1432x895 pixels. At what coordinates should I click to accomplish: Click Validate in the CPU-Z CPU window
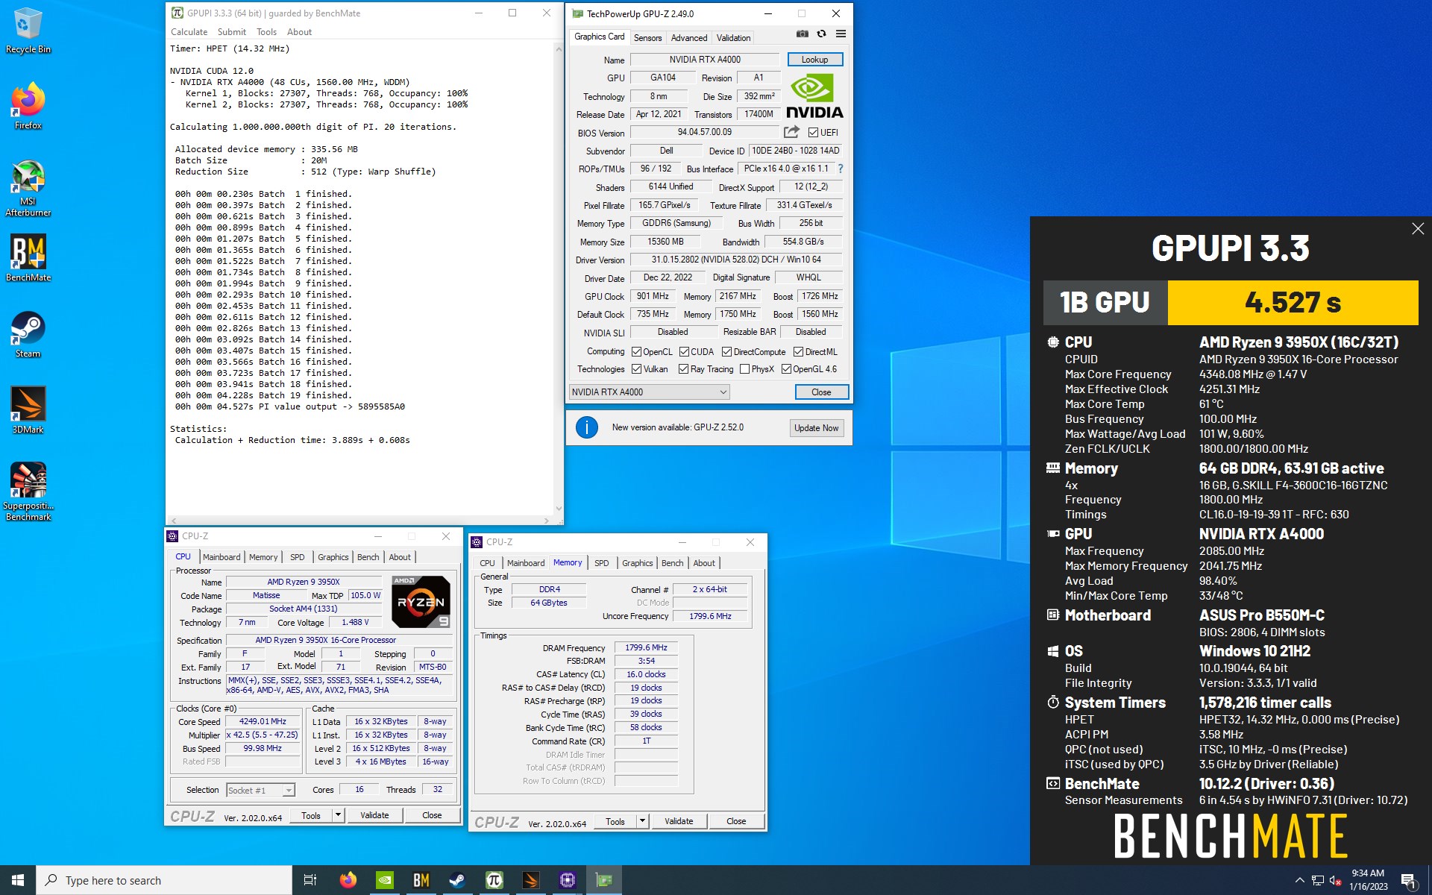click(x=374, y=815)
